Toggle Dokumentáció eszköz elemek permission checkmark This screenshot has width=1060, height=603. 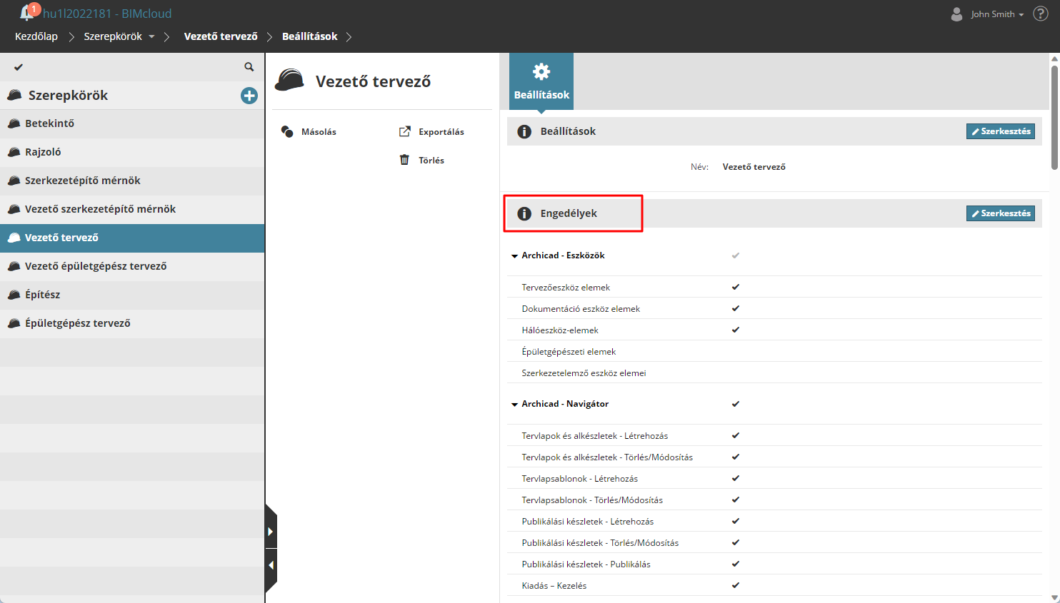736,308
